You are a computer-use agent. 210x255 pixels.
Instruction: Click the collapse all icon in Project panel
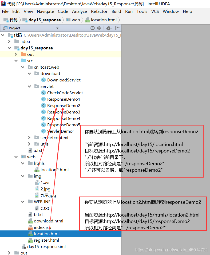point(99,28)
